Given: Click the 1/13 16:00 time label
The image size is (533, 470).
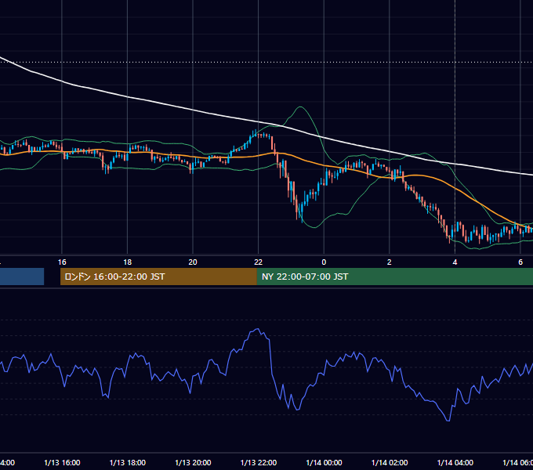Looking at the screenshot, I should 62,462.
